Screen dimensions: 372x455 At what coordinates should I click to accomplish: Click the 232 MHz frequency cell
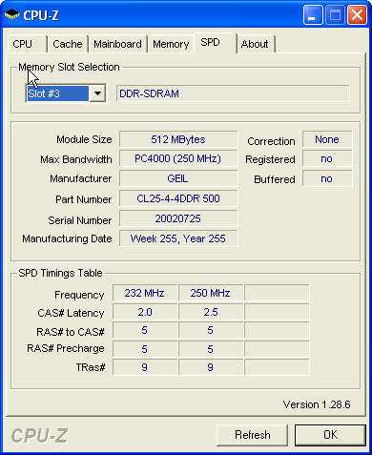tap(145, 293)
